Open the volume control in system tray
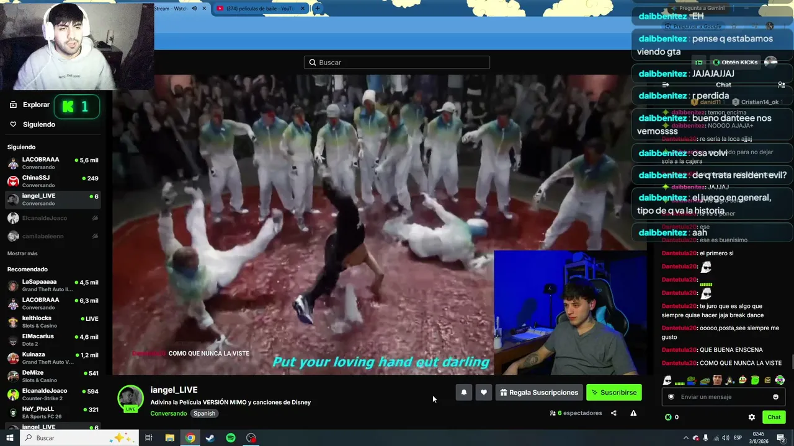Screen dimensions: 794x446 pos(726,438)
